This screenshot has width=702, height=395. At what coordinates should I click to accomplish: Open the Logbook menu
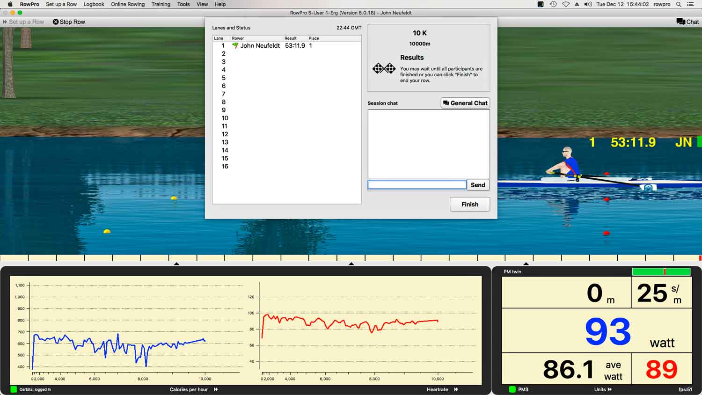pyautogui.click(x=94, y=4)
